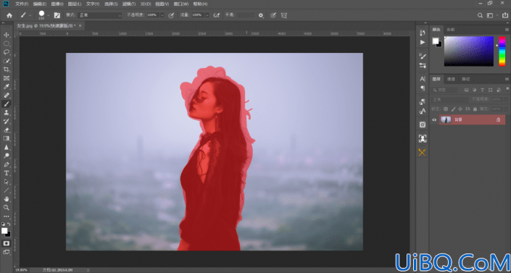Reset default foreground/background colors
Viewport: 511px width, 273px height.
point(3,224)
